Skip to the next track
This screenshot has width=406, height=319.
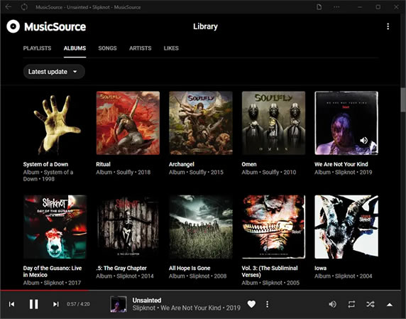55,304
